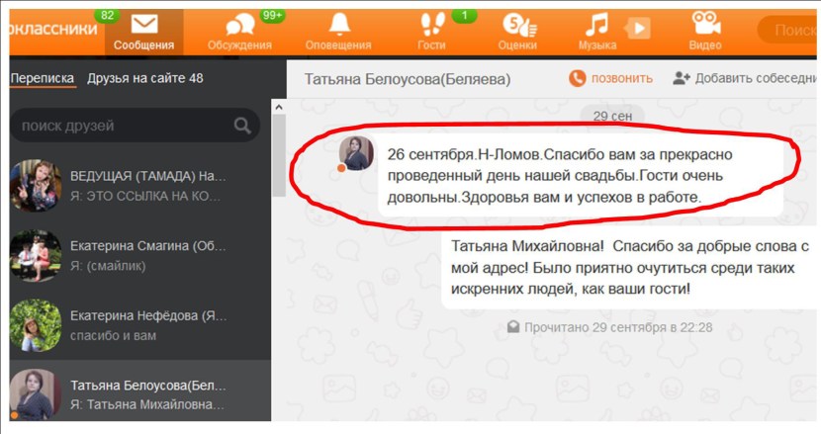Open chat with Екатерина Нефёдова
This screenshot has width=821, height=434.
(x=139, y=325)
